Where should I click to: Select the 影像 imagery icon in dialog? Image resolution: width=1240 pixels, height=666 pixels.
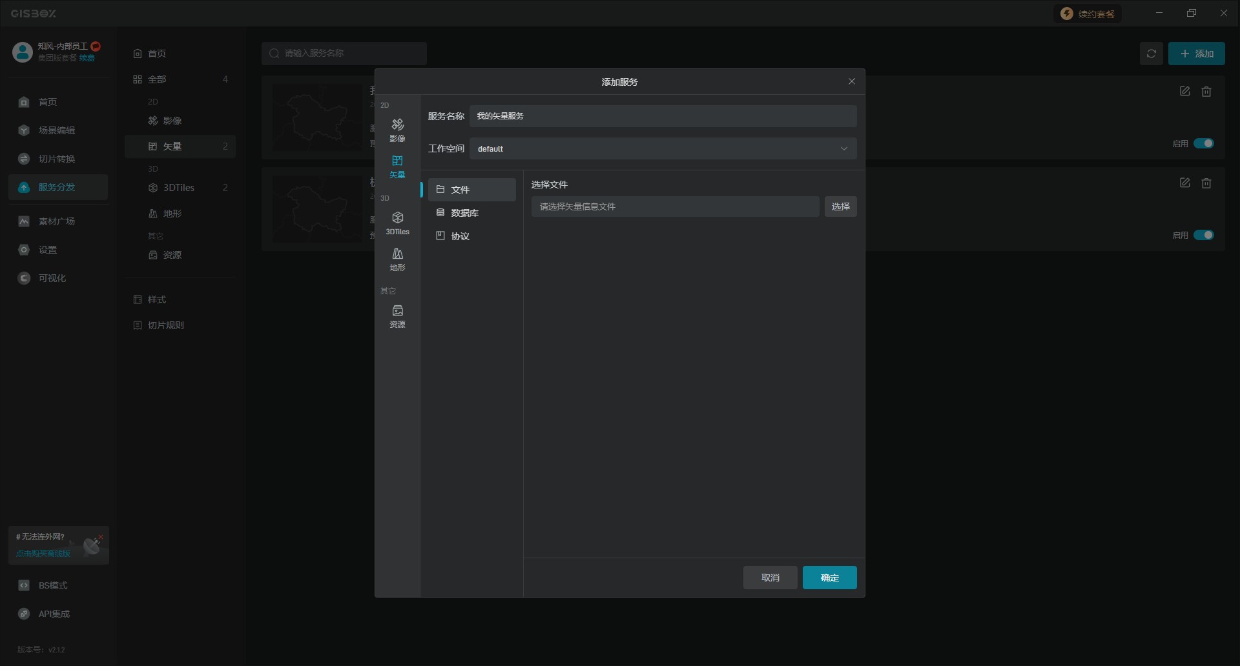pos(397,130)
